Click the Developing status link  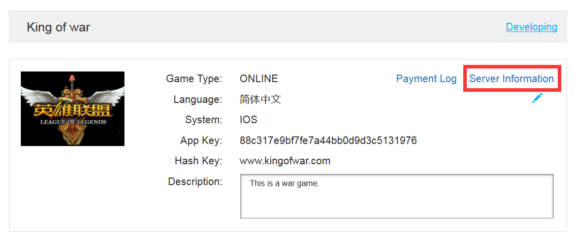pyautogui.click(x=531, y=27)
